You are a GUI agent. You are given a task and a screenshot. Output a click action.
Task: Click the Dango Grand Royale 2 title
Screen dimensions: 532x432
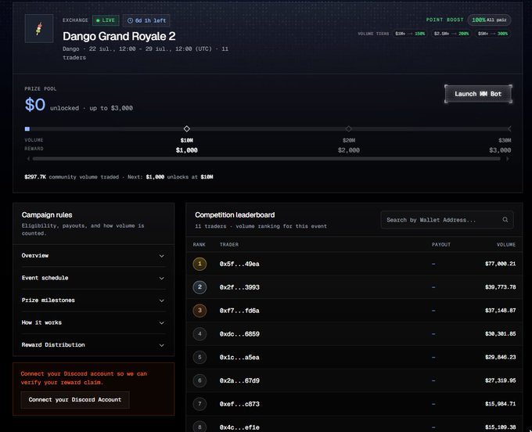pyautogui.click(x=119, y=36)
